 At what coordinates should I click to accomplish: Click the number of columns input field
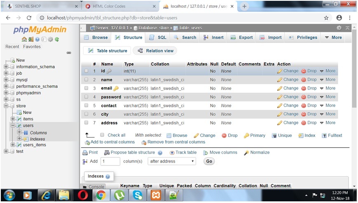[x=110, y=161]
